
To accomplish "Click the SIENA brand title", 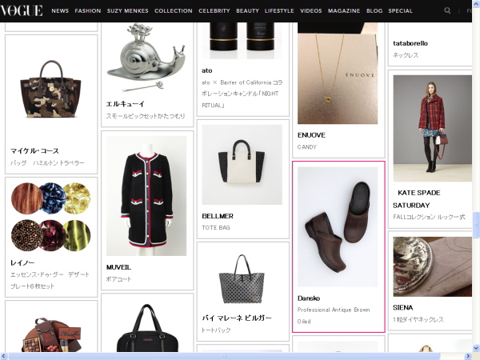I will (x=403, y=308).
